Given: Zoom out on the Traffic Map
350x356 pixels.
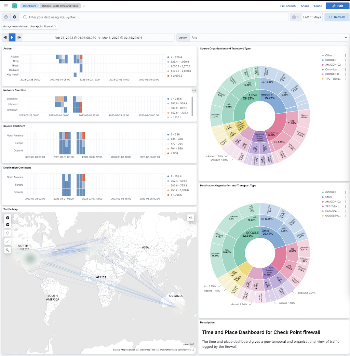Looking at the screenshot, I should pyautogui.click(x=8, y=225).
